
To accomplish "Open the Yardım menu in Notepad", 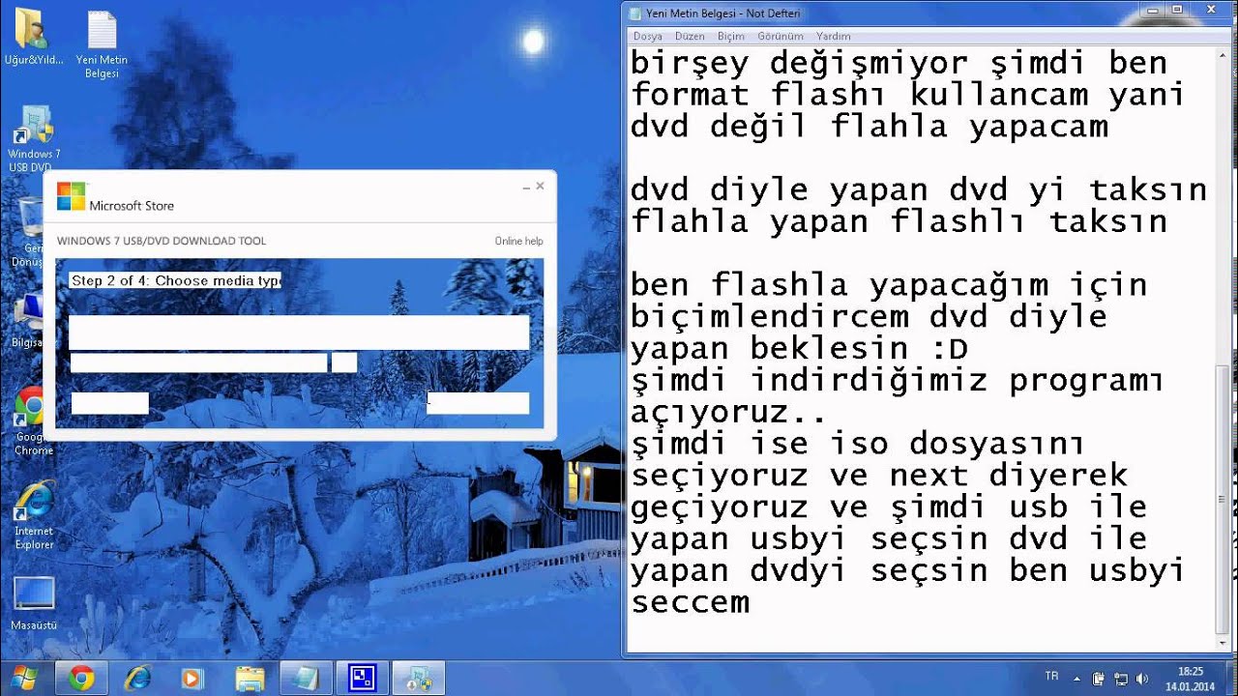I will tap(834, 36).
